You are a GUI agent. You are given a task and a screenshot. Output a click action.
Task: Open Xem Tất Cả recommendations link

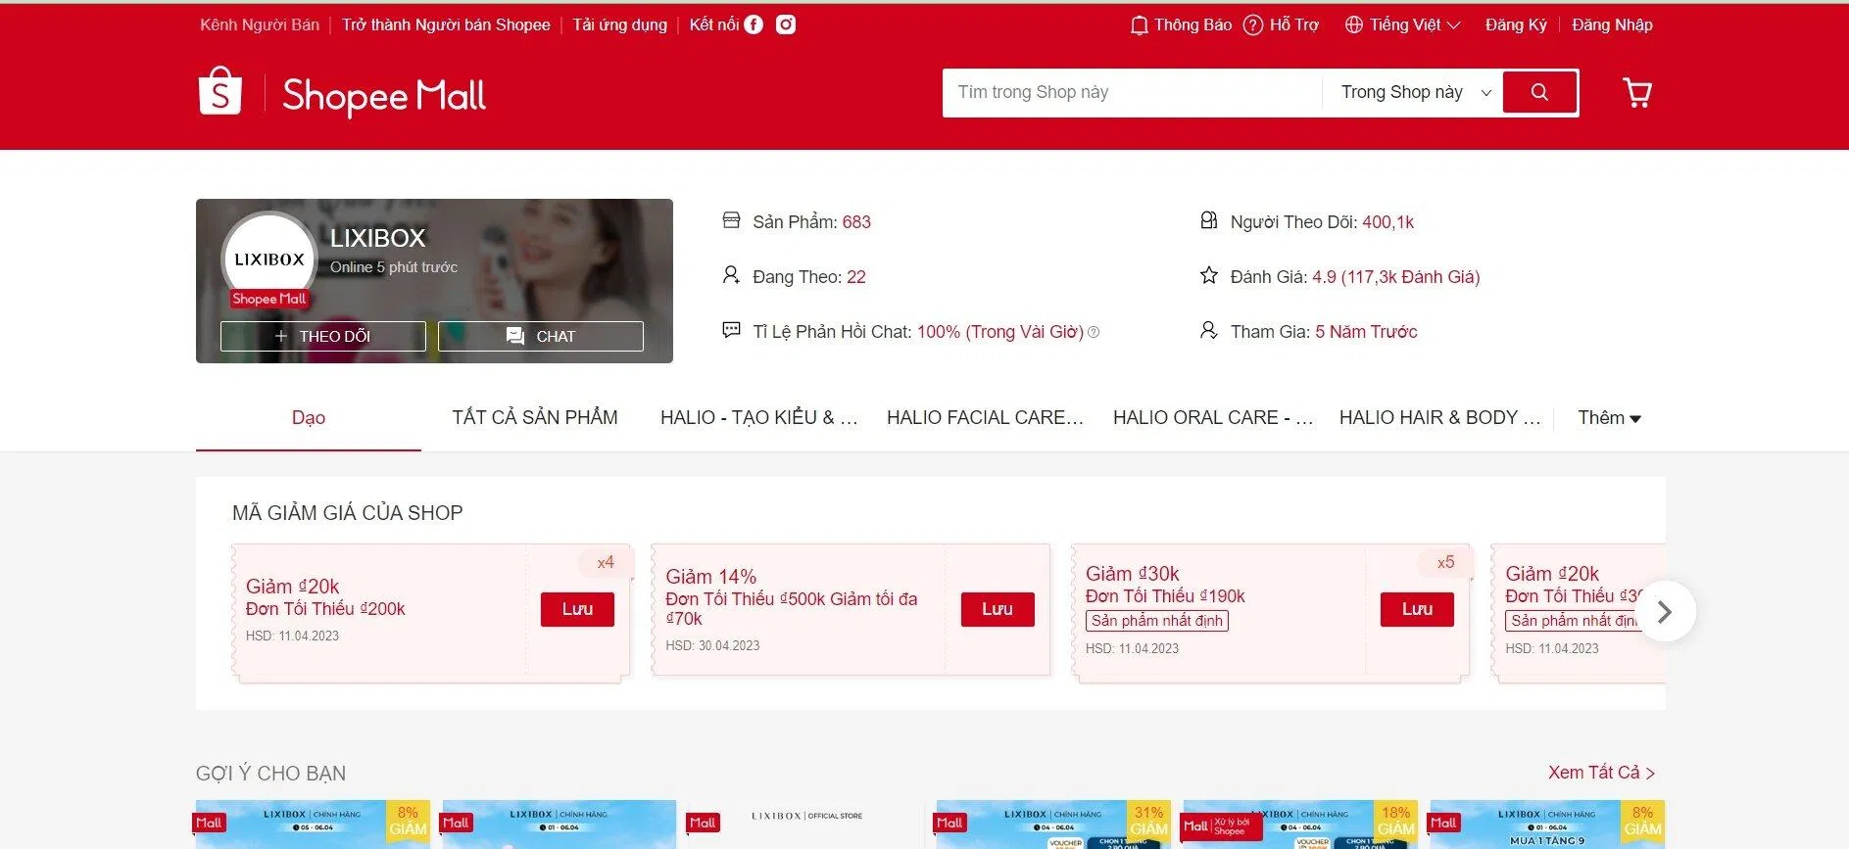(x=1601, y=773)
